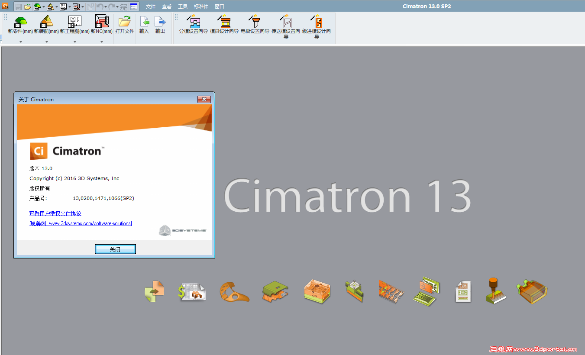Select the green and orange sheet part icon
The height and width of the screenshot is (355, 585).
[x=275, y=291]
